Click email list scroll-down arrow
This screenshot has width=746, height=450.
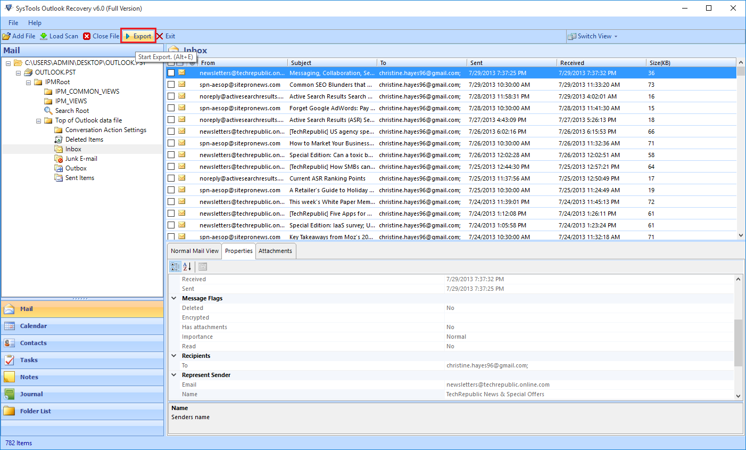tap(740, 235)
